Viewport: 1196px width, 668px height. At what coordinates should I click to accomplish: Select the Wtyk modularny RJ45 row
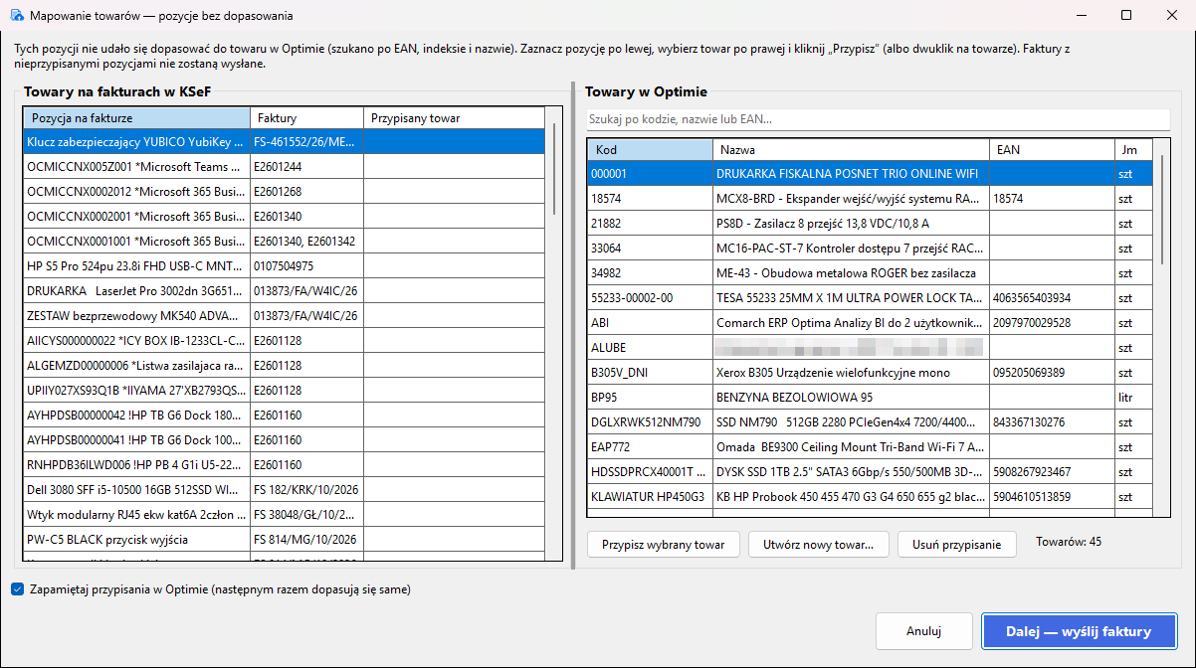[285, 515]
